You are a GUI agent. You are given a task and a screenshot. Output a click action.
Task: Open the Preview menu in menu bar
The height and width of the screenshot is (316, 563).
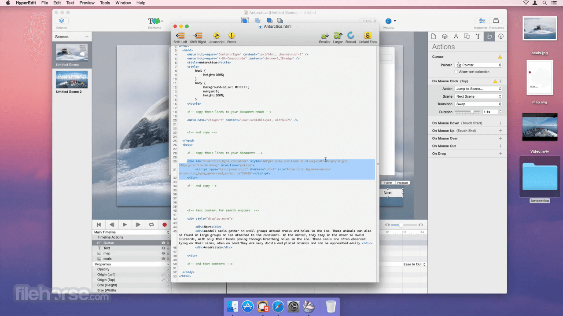pyautogui.click(x=87, y=3)
